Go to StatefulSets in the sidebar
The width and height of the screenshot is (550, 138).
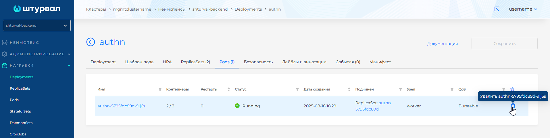tap(20, 111)
